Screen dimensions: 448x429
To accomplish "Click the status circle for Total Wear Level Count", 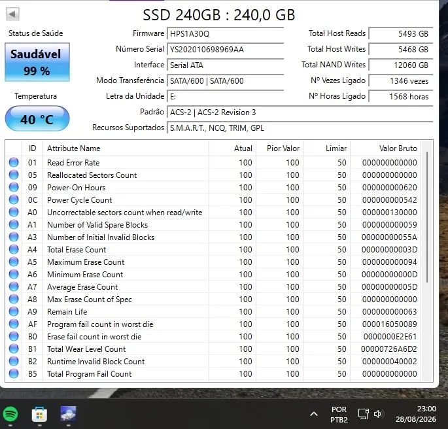I will click(14, 349).
